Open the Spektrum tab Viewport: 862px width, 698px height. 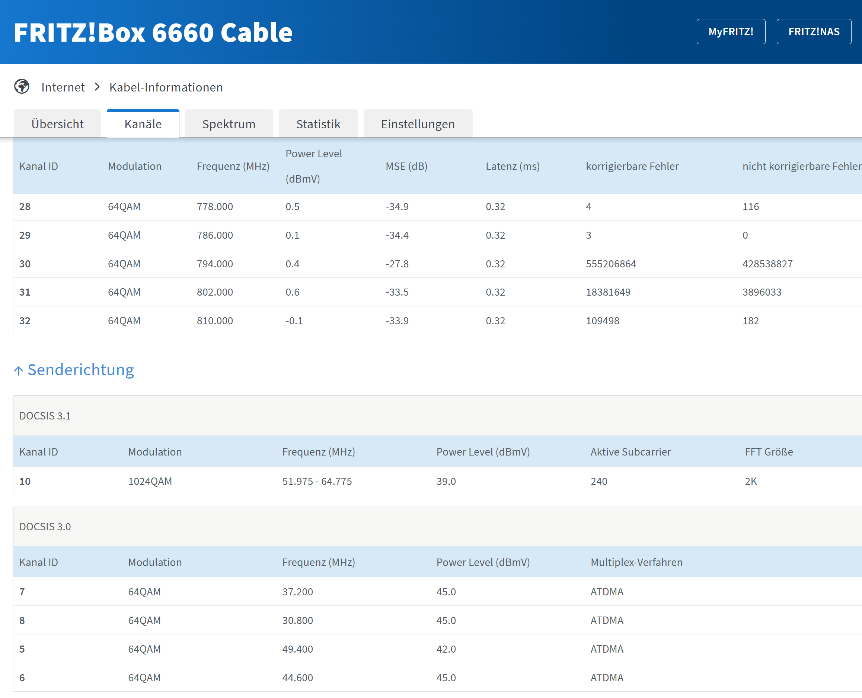point(229,124)
